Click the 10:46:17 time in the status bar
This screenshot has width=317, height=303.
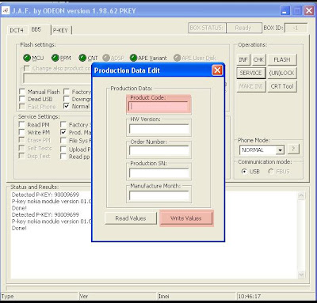click(250, 297)
